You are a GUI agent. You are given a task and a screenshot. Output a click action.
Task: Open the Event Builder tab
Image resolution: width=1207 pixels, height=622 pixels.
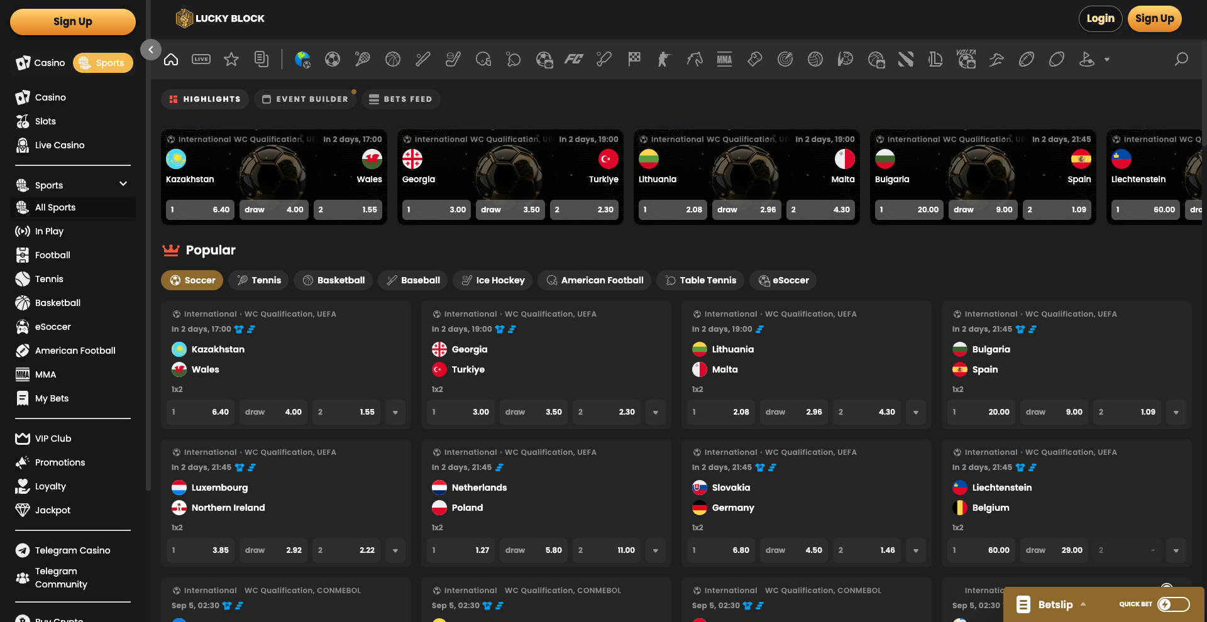click(305, 99)
